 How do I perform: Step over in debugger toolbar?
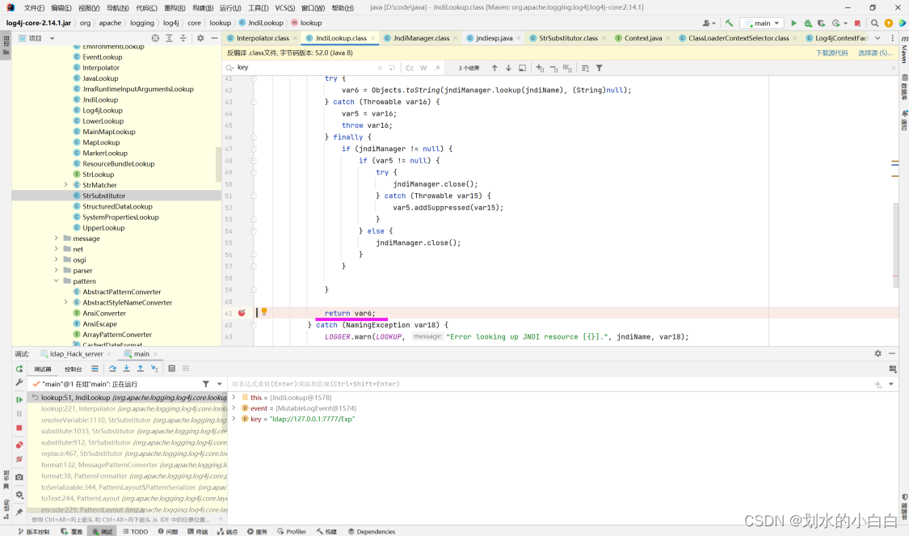point(112,369)
